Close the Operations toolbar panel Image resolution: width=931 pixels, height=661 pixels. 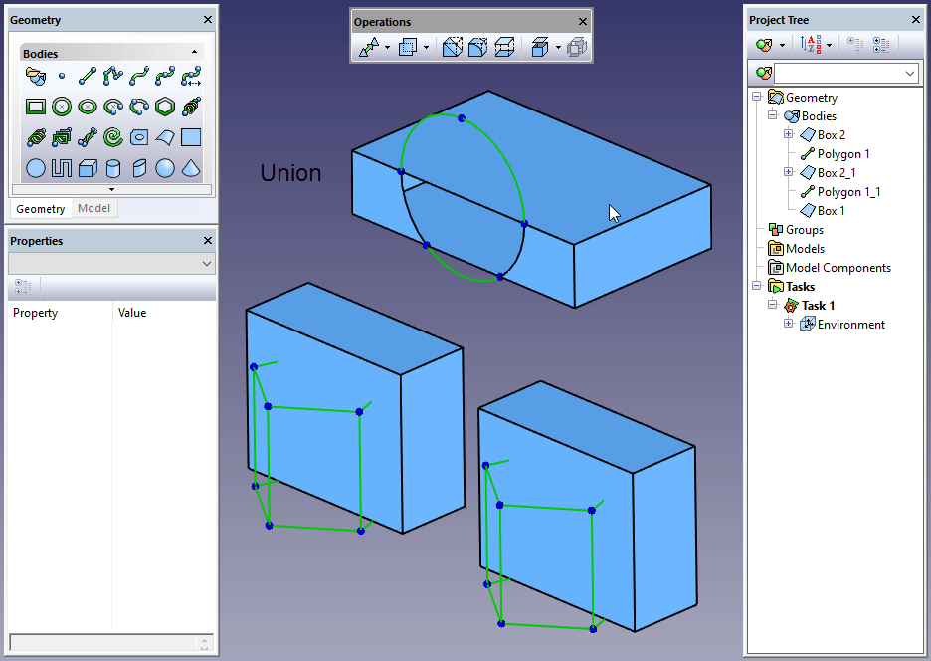click(582, 22)
